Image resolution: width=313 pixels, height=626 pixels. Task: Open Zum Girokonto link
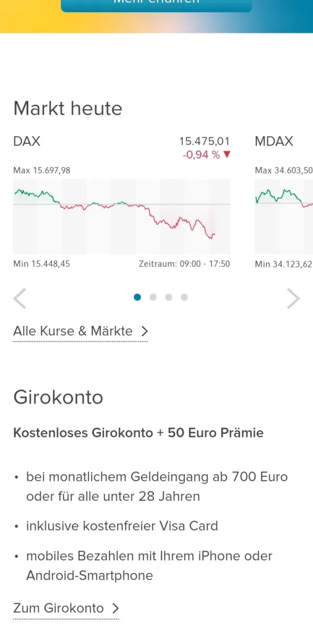(58, 608)
